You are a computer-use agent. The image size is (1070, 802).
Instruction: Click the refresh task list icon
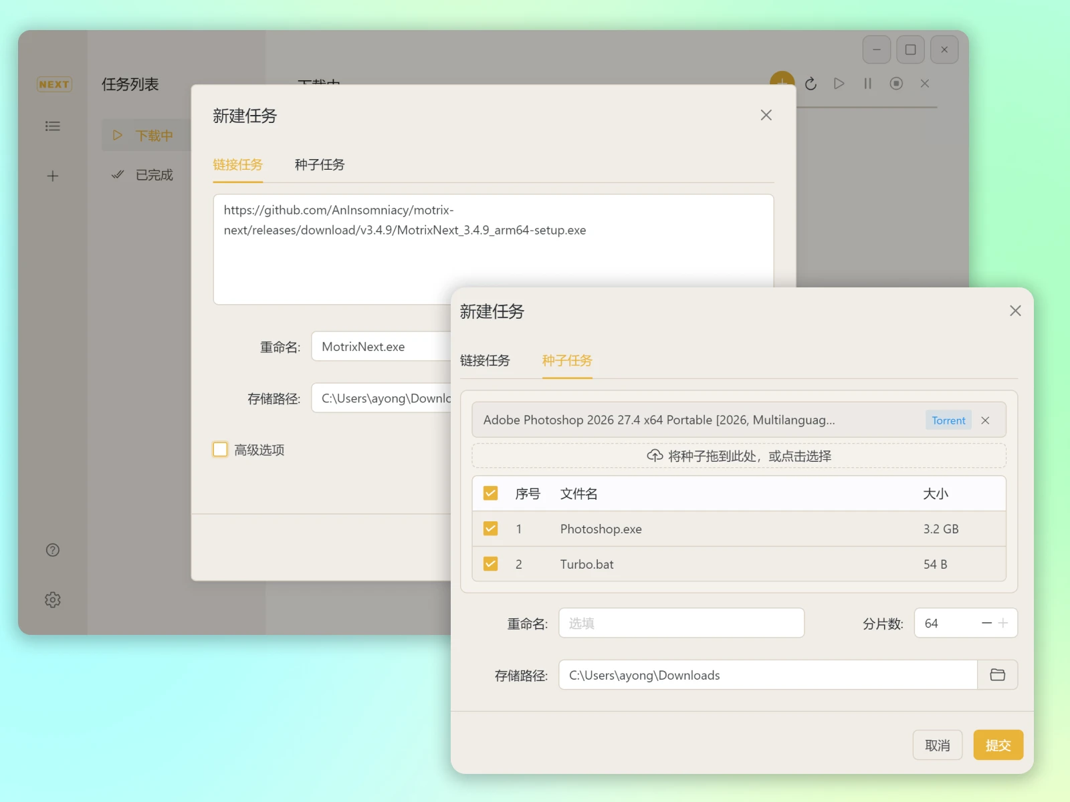pyautogui.click(x=811, y=84)
